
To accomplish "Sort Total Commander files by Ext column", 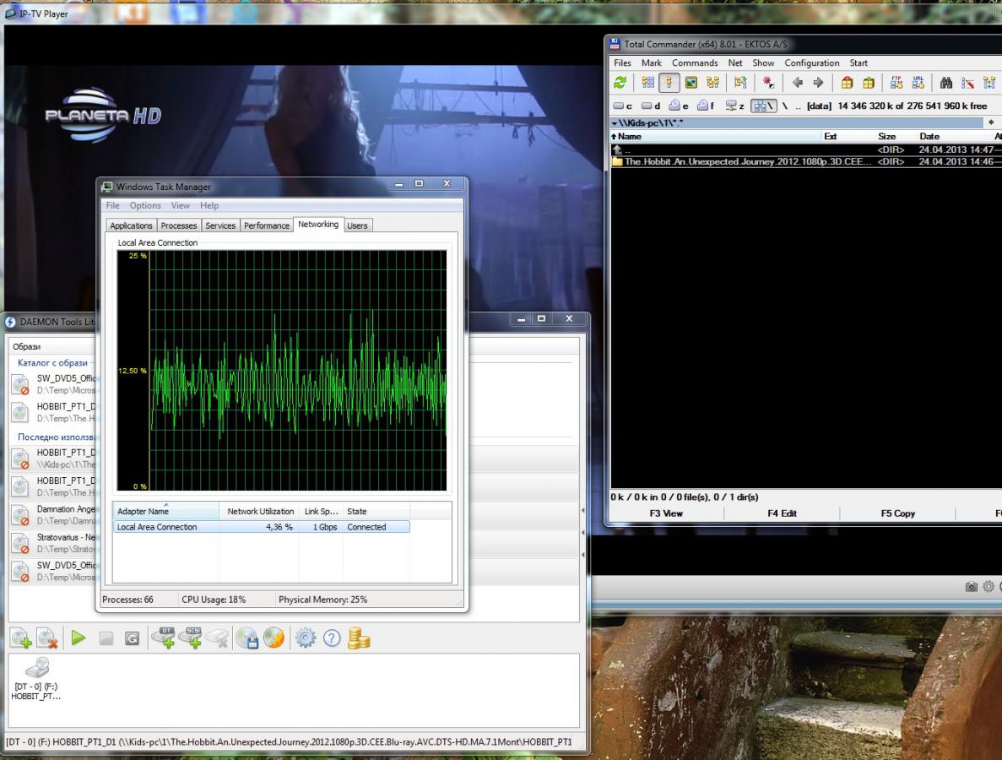I will pos(848,136).
